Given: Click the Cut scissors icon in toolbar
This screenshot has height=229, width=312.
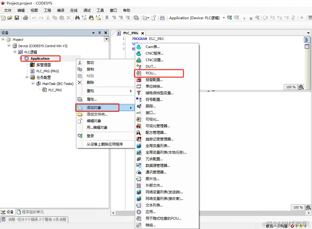Looking at the screenshot, I should [x=48, y=18].
